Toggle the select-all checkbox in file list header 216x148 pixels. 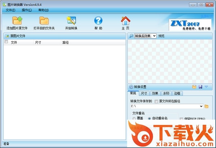6,42
